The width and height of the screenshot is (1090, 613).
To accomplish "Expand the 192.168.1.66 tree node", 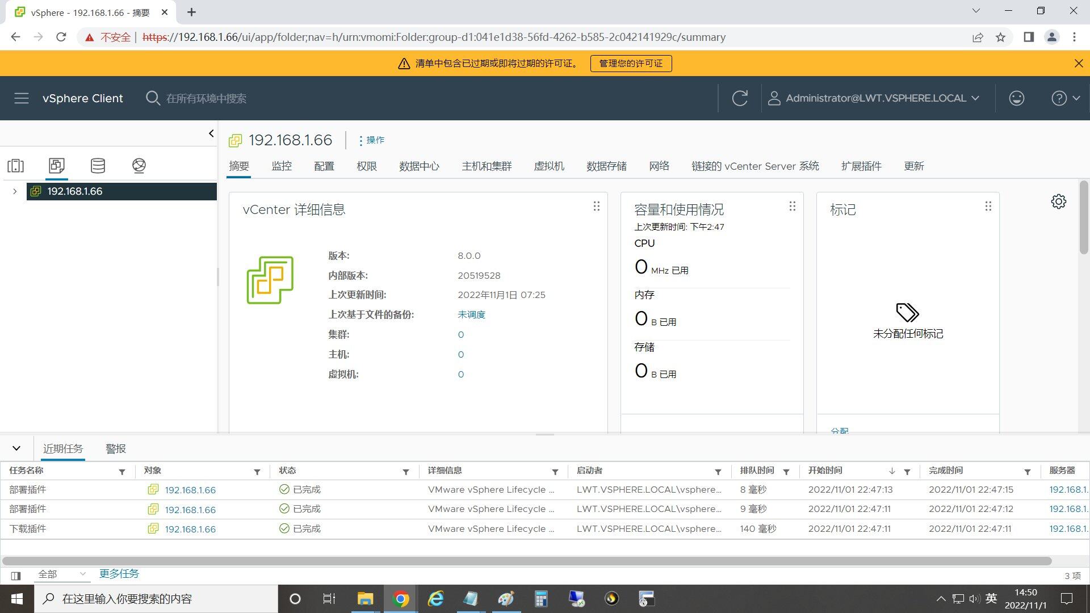I will 15,191.
